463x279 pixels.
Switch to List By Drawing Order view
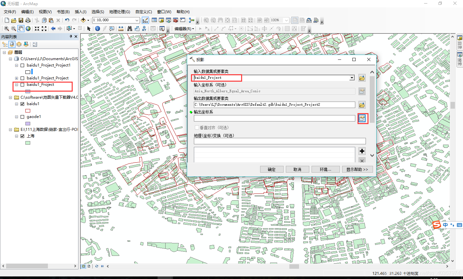pos(5,44)
